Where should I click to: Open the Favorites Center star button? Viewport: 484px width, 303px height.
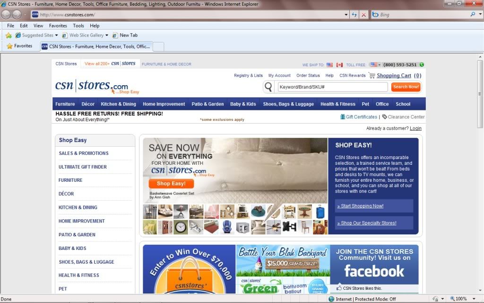coord(9,46)
